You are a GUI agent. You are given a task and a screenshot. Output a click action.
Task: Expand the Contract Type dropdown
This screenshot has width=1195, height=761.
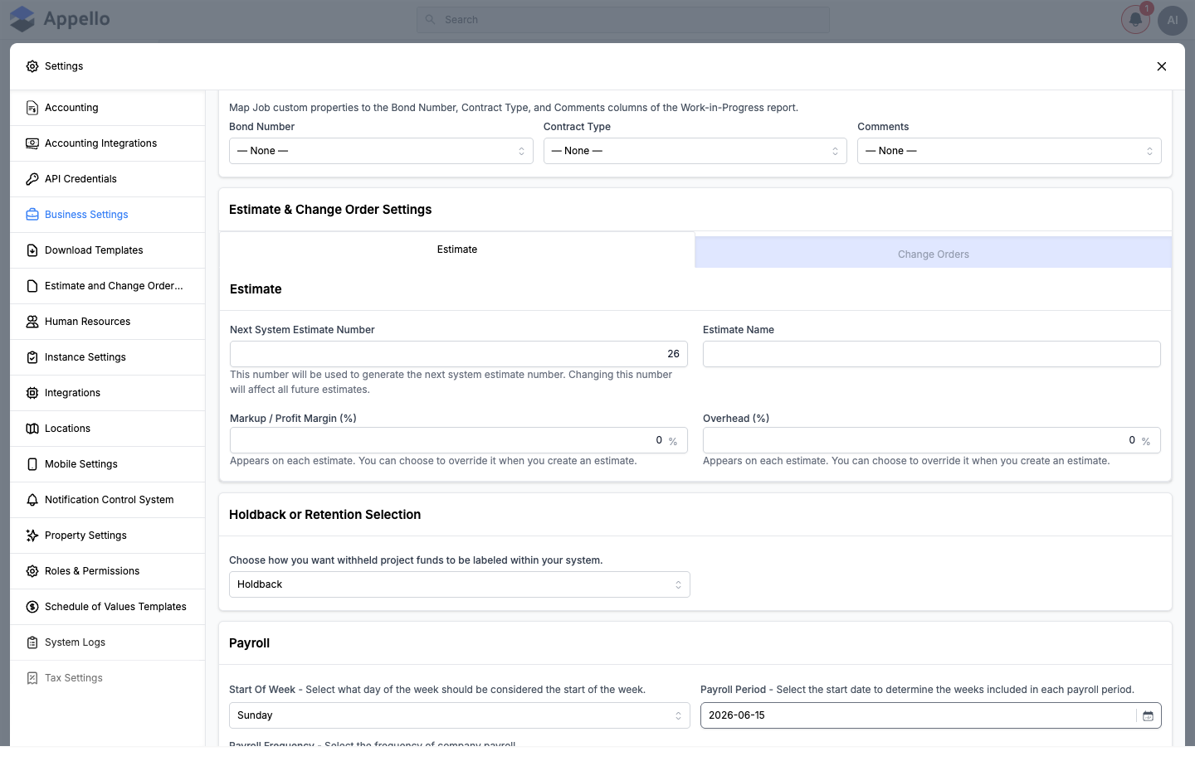(x=695, y=151)
